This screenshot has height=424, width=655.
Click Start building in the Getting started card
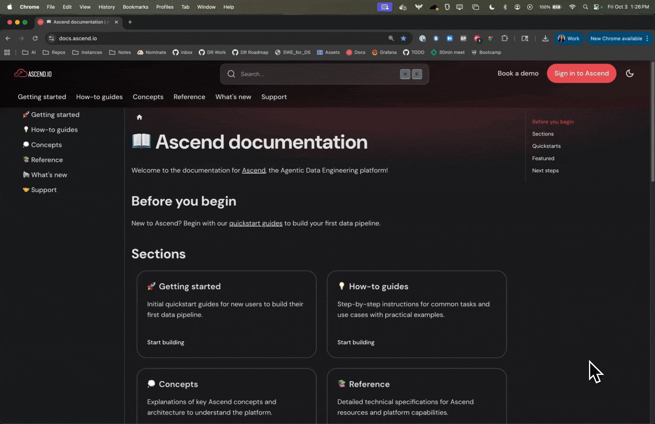[166, 342]
